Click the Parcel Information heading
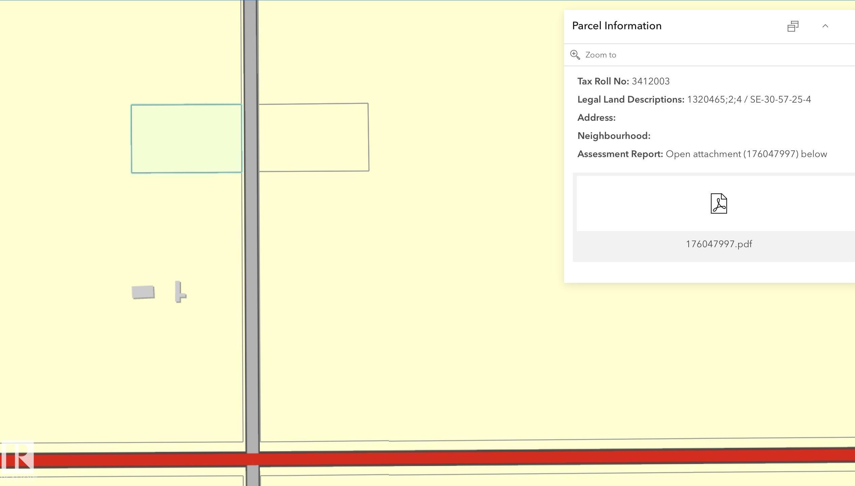This screenshot has width=855, height=486. tap(617, 26)
